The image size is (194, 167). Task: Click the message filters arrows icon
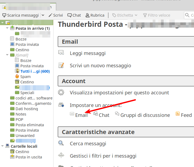click(61, 155)
